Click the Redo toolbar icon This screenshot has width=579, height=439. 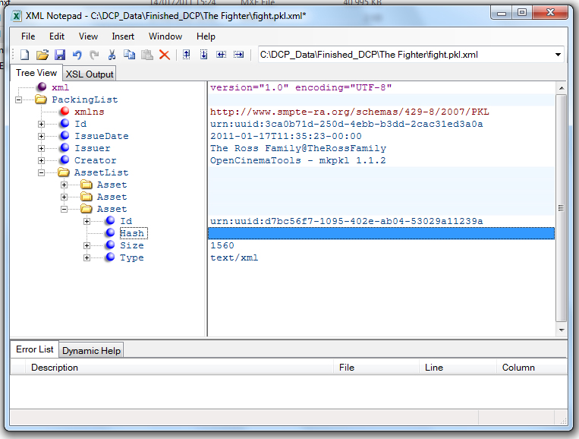pos(95,55)
